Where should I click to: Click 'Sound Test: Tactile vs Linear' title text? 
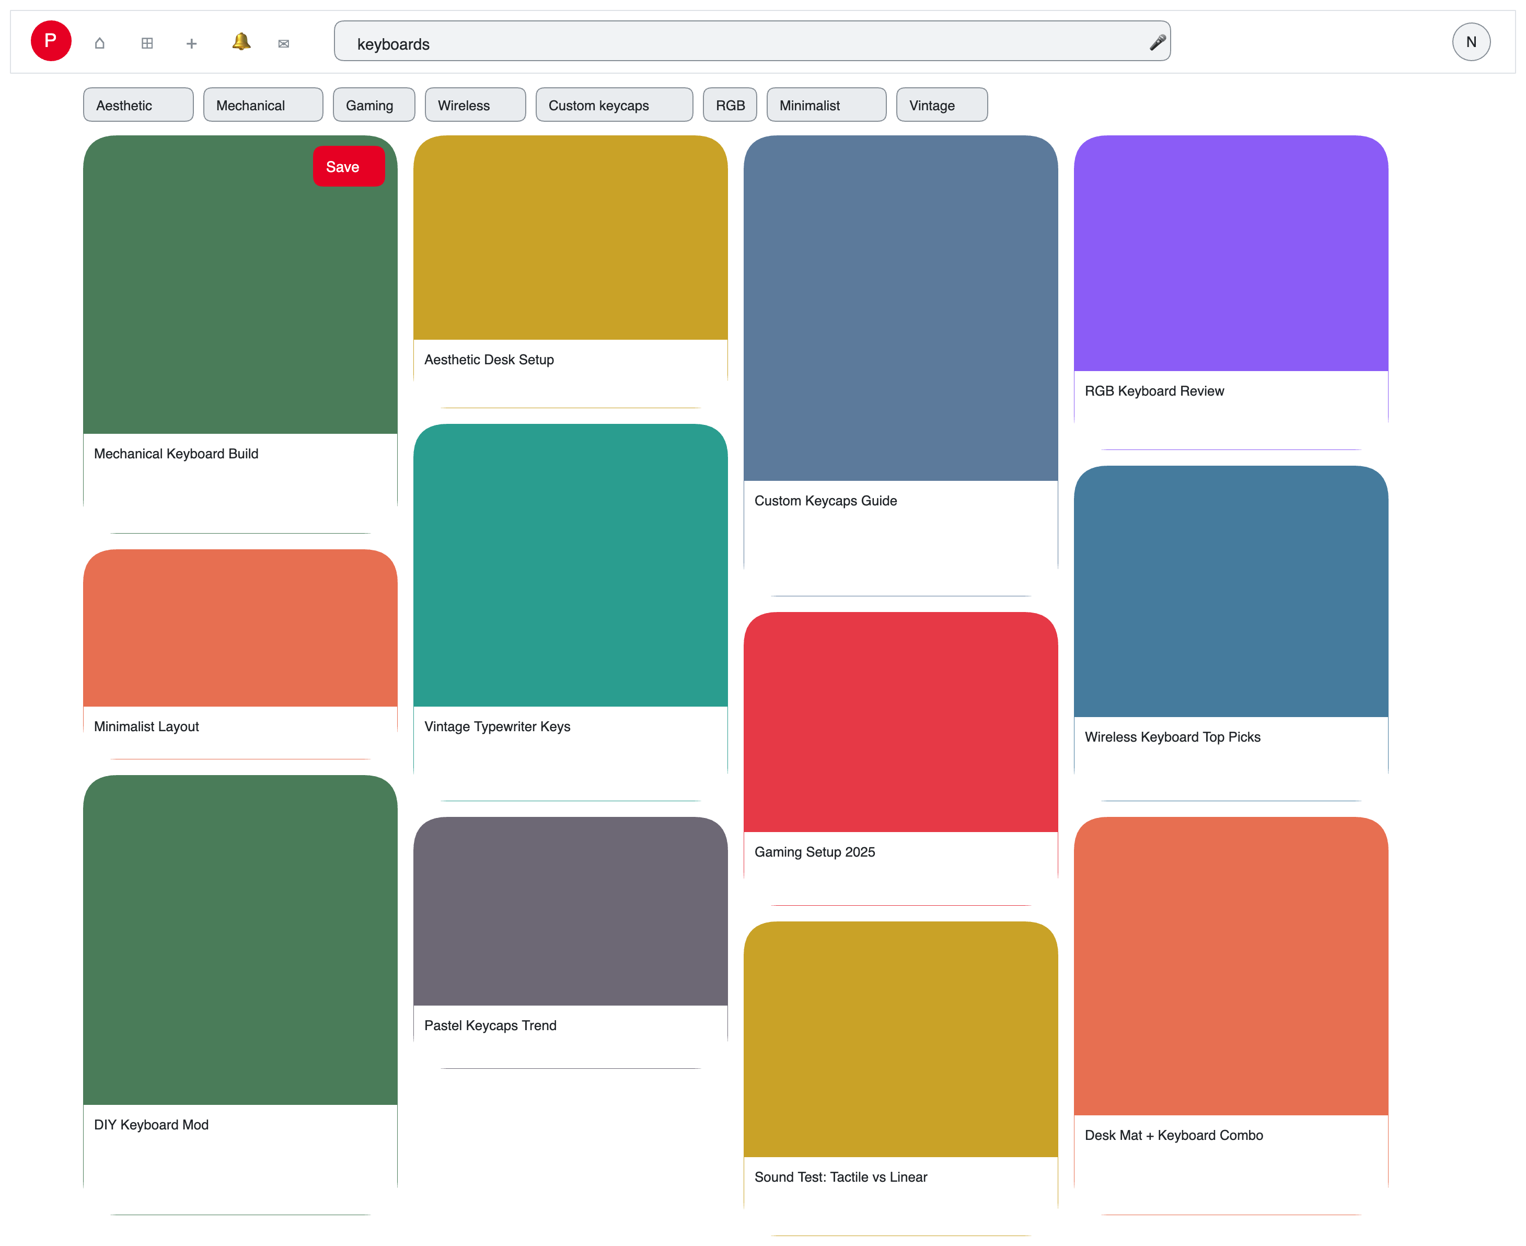pos(840,1177)
